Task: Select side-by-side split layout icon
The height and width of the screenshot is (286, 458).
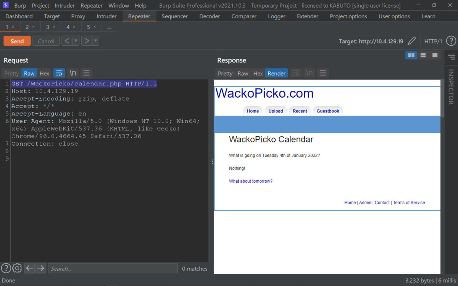Action: pos(411,55)
